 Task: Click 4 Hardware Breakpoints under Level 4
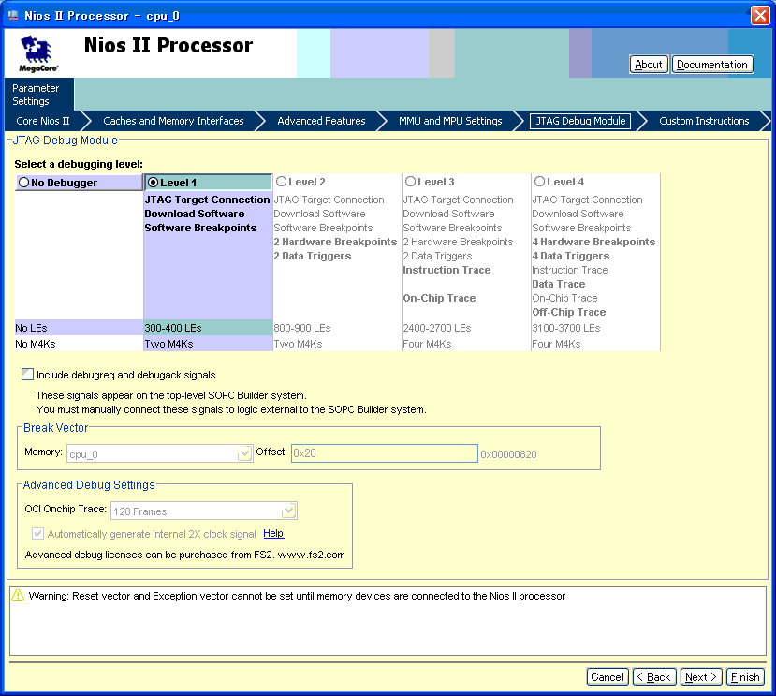[593, 242]
